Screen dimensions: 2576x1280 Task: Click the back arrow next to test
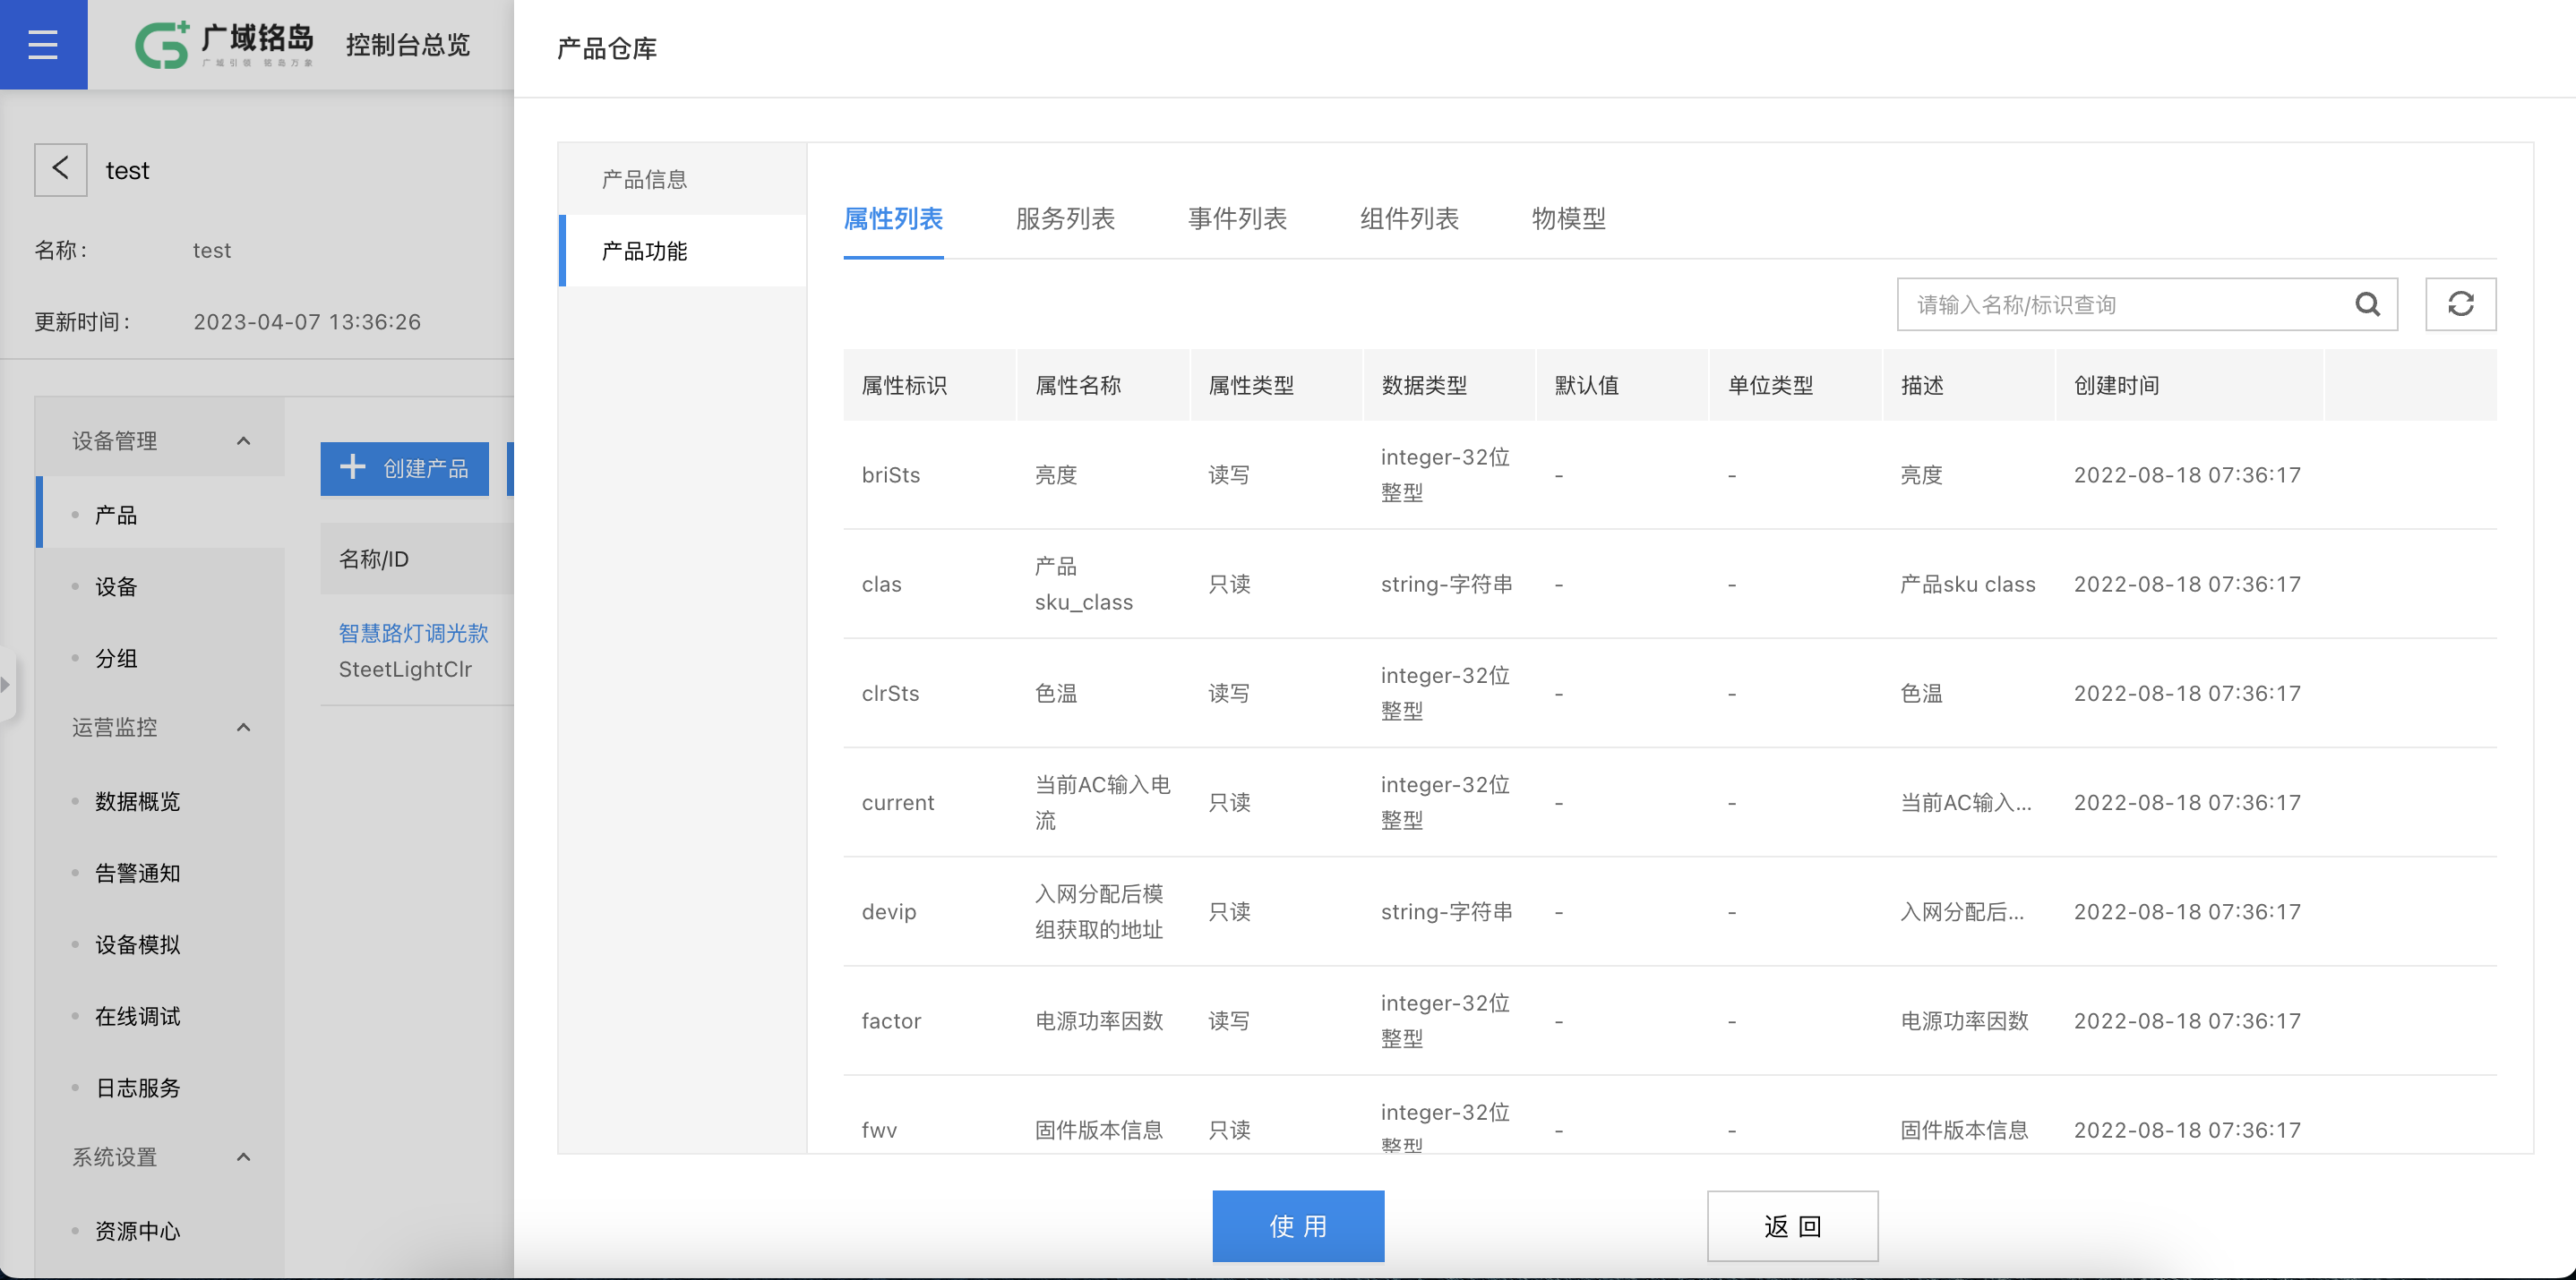61,169
